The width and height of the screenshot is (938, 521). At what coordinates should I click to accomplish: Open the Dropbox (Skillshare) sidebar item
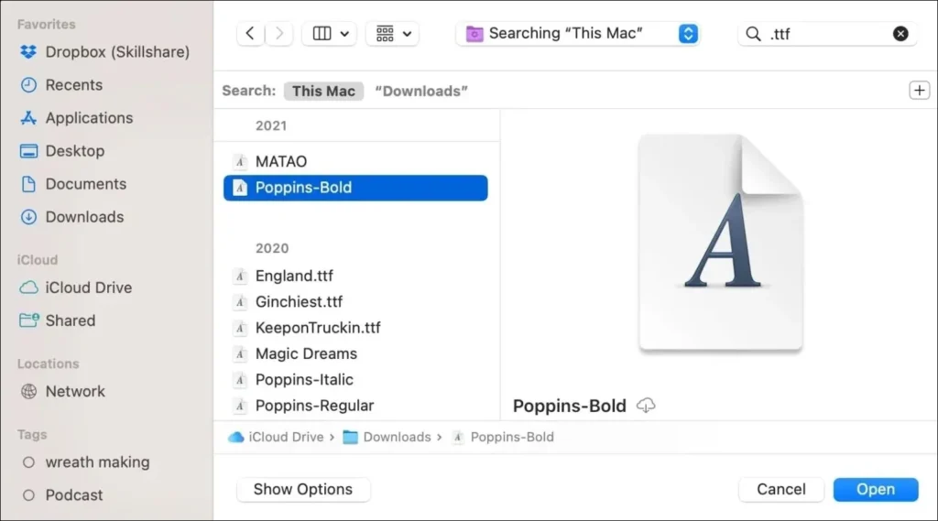(x=116, y=52)
